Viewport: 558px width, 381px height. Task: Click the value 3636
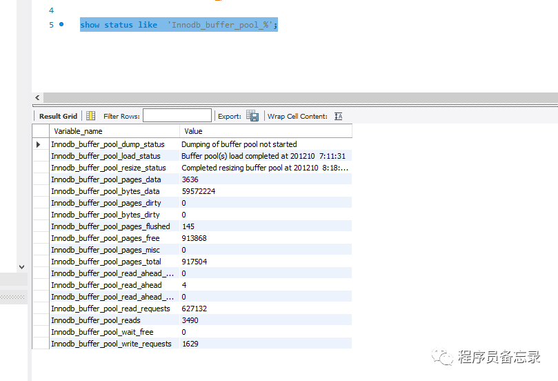(190, 179)
